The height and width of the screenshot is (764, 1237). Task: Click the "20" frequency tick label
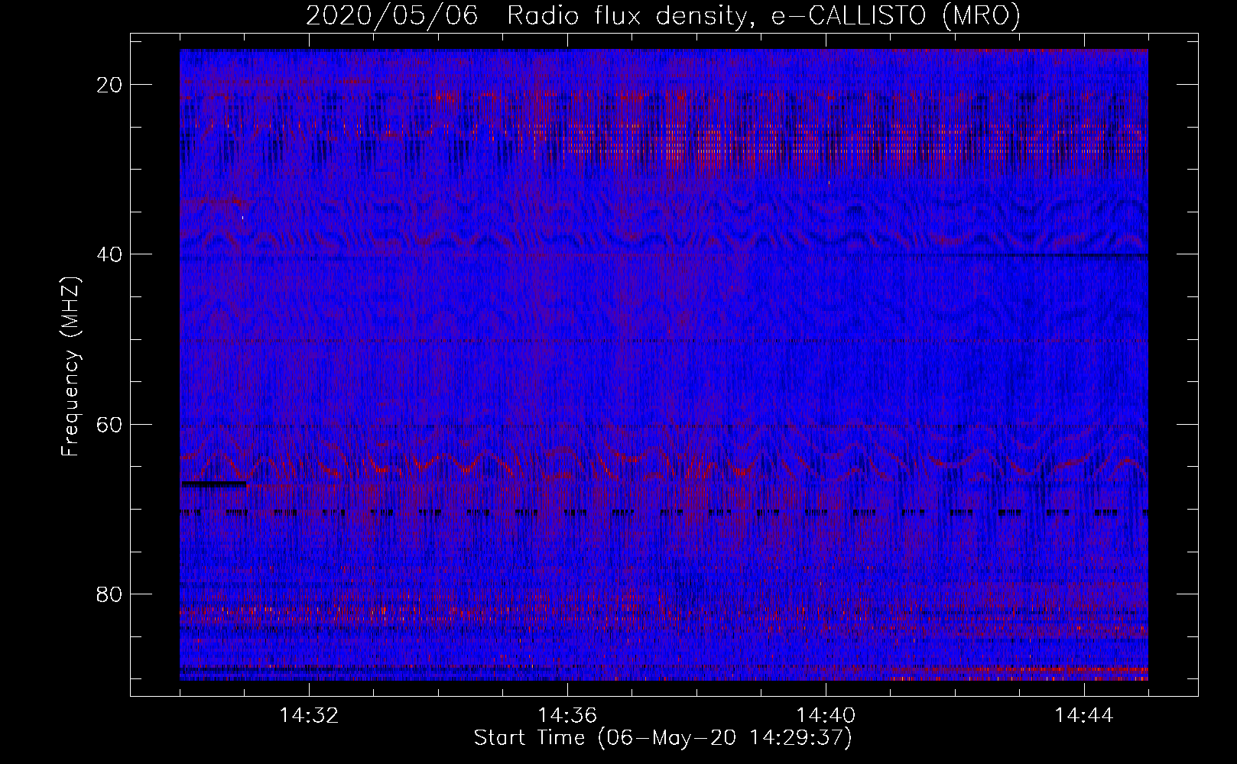click(x=110, y=85)
